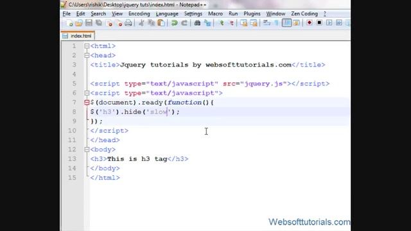Open the Macro menu
This screenshot has height=231, width=411.
tap(216, 13)
